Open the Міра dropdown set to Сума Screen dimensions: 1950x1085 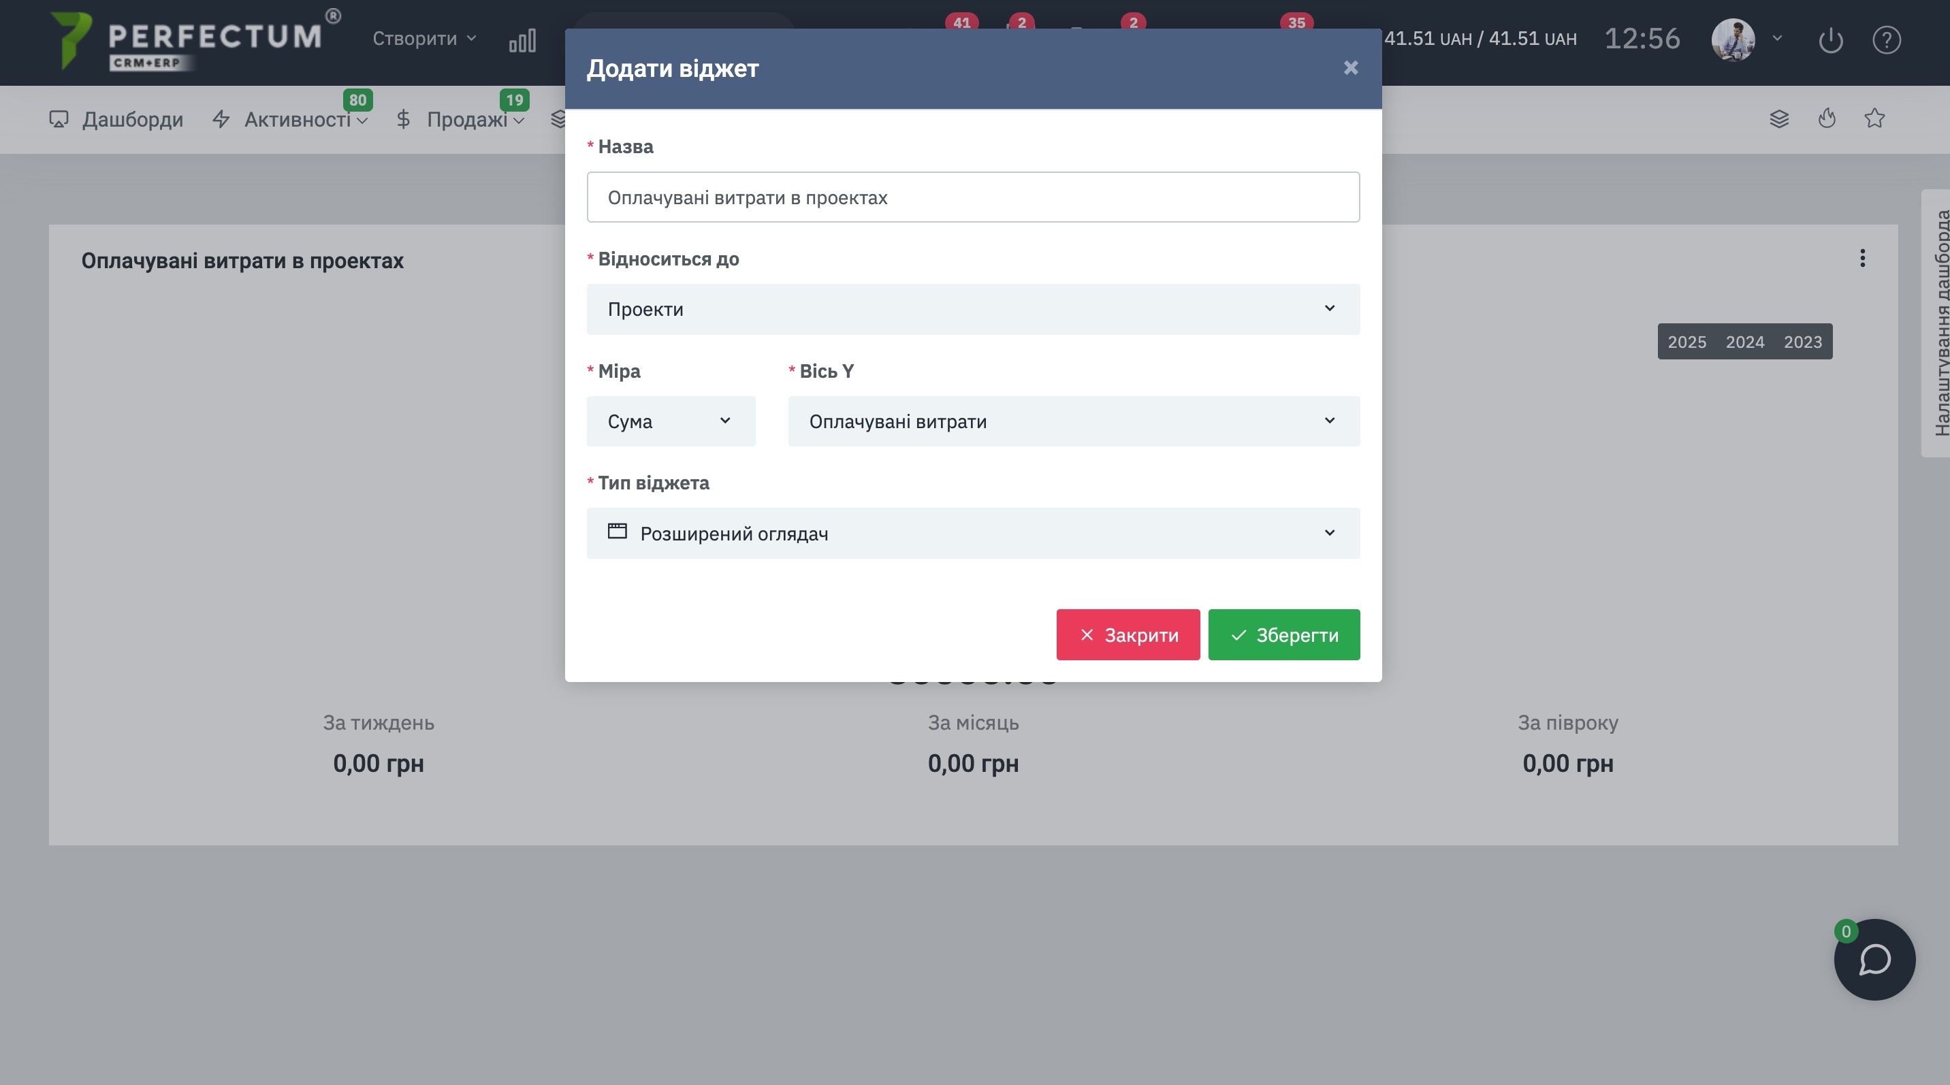[x=671, y=421]
